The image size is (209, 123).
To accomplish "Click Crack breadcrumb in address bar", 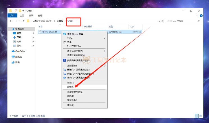I will (x=70, y=21).
